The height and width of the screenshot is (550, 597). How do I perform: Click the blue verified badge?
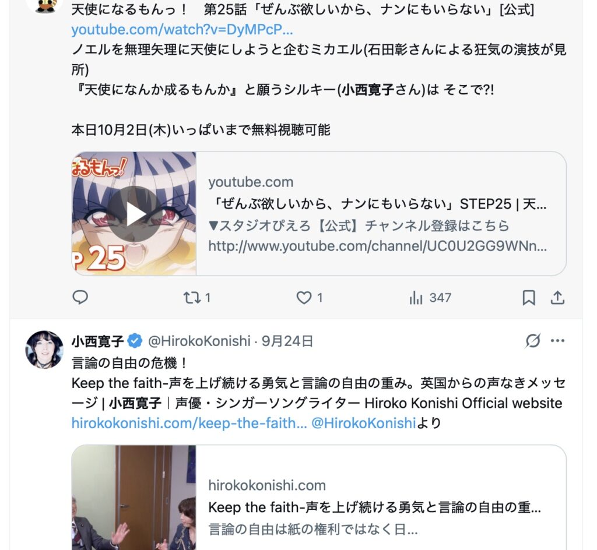click(x=135, y=341)
